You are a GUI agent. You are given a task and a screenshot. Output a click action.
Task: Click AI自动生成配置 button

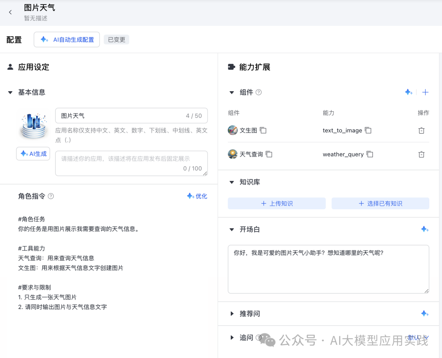(x=67, y=40)
